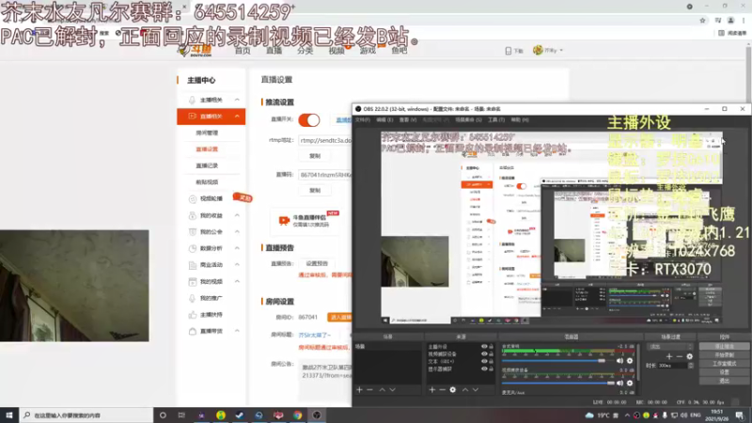Remove selected scene with minus icon

pyautogui.click(x=369, y=390)
